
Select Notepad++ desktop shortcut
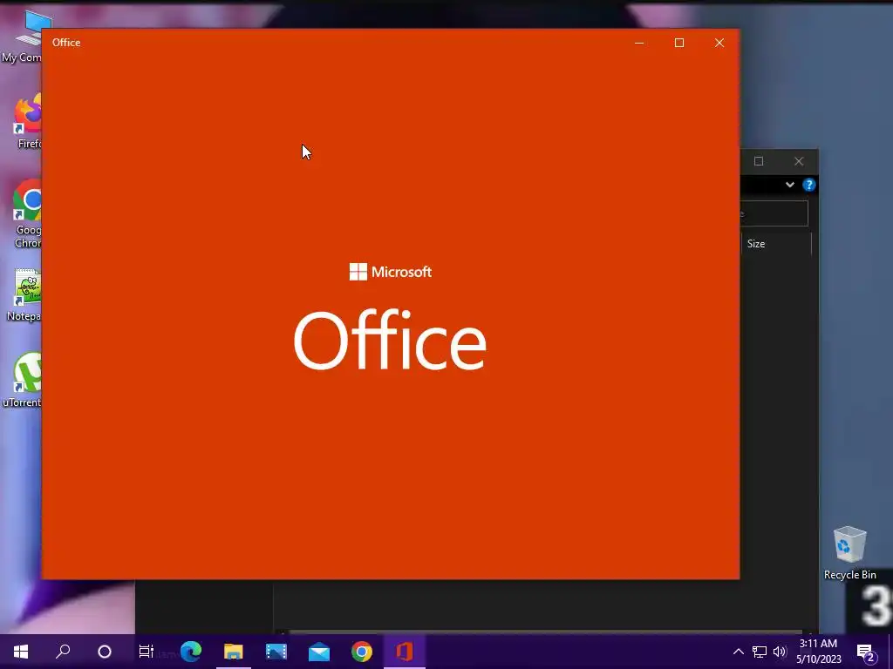[x=24, y=295]
